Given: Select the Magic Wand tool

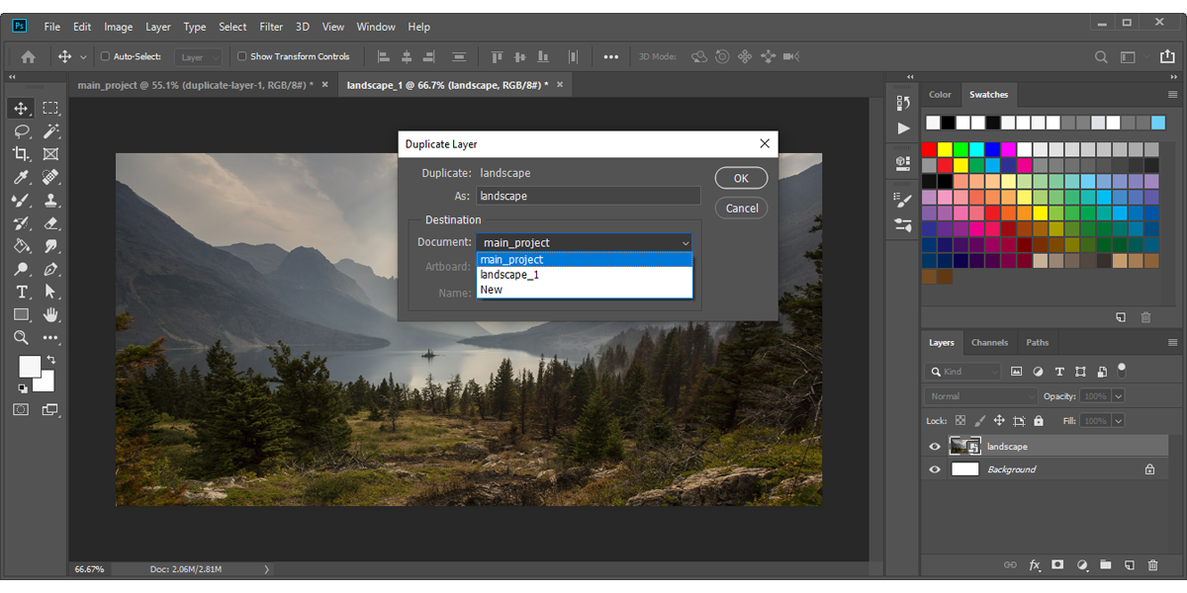Looking at the screenshot, I should pyautogui.click(x=51, y=131).
